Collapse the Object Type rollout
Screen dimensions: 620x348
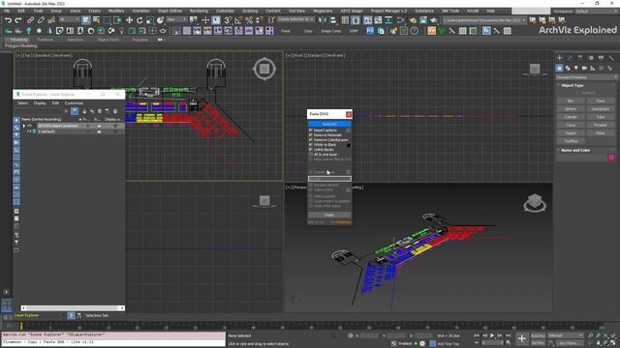(573, 85)
